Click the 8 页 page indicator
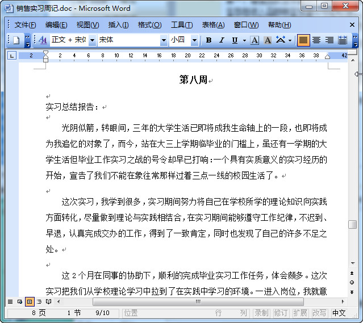The width and height of the screenshot is (363, 323). pyautogui.click(x=39, y=313)
